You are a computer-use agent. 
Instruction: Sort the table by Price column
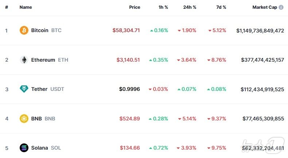(135, 7)
